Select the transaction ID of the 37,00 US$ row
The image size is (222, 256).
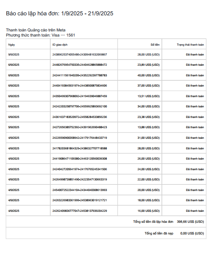click(x=79, y=85)
